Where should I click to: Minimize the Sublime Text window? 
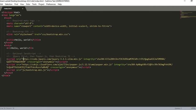(185, 1)
